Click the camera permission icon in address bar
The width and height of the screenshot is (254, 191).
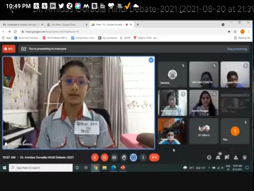pos(229,32)
